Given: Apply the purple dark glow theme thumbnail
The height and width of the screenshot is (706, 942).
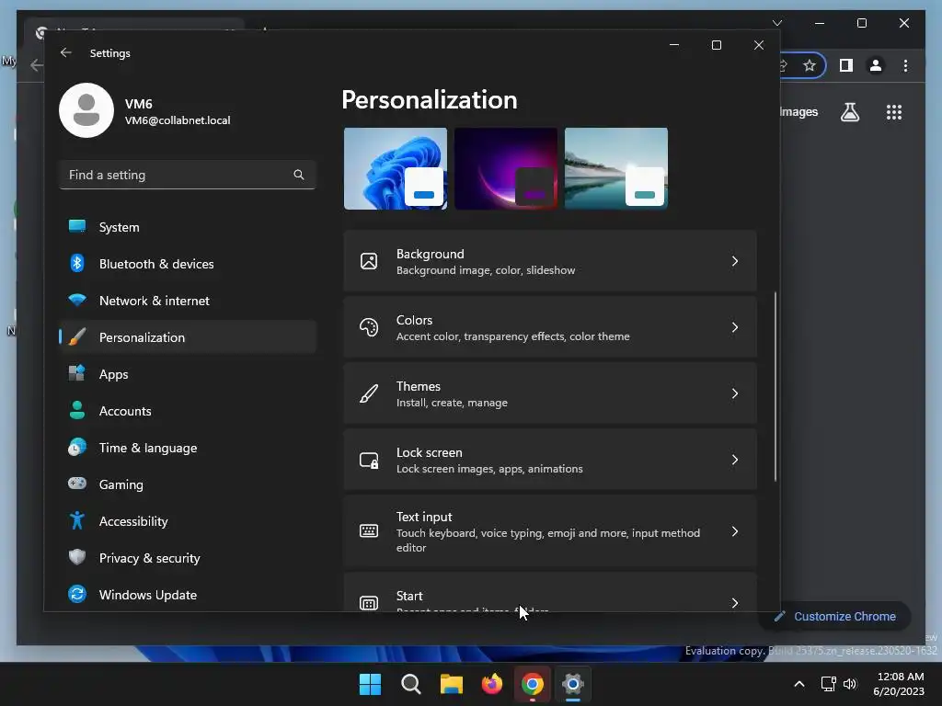Looking at the screenshot, I should click(506, 169).
